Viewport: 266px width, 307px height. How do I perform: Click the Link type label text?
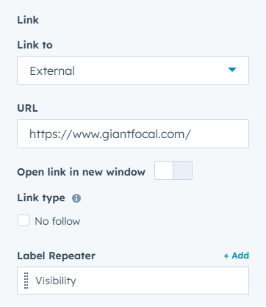click(41, 198)
